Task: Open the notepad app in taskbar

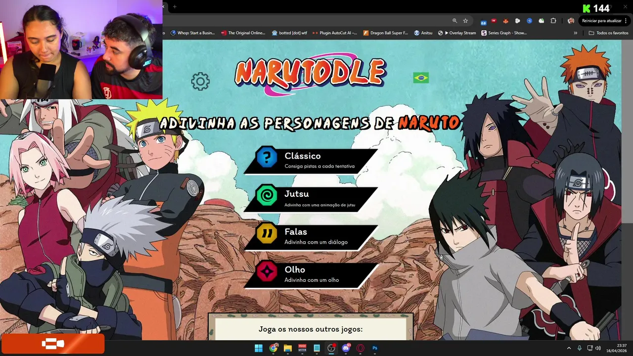Action: [317, 348]
